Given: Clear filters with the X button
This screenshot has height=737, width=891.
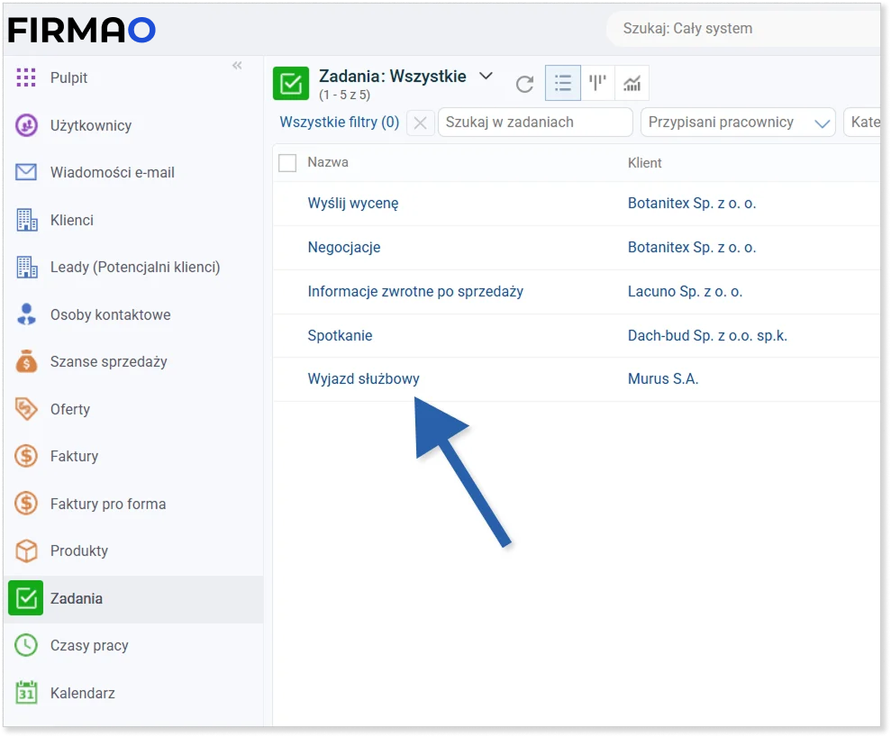Looking at the screenshot, I should 420,123.
